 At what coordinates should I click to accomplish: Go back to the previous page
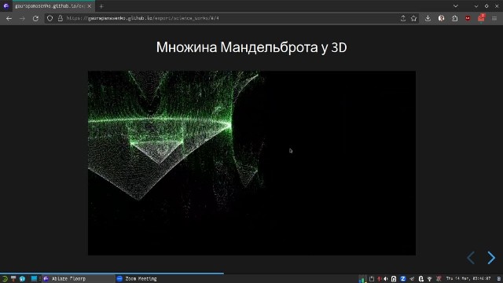(x=9, y=18)
